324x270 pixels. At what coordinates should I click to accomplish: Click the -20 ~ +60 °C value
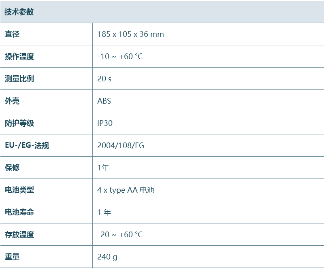[x=120, y=234]
